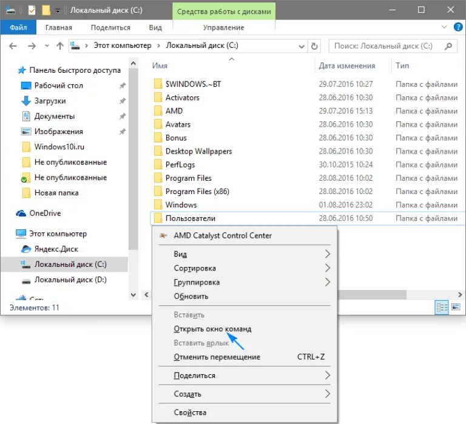The image size is (466, 424).
Task: Open the address bar history dropdown
Action: [x=302, y=46]
